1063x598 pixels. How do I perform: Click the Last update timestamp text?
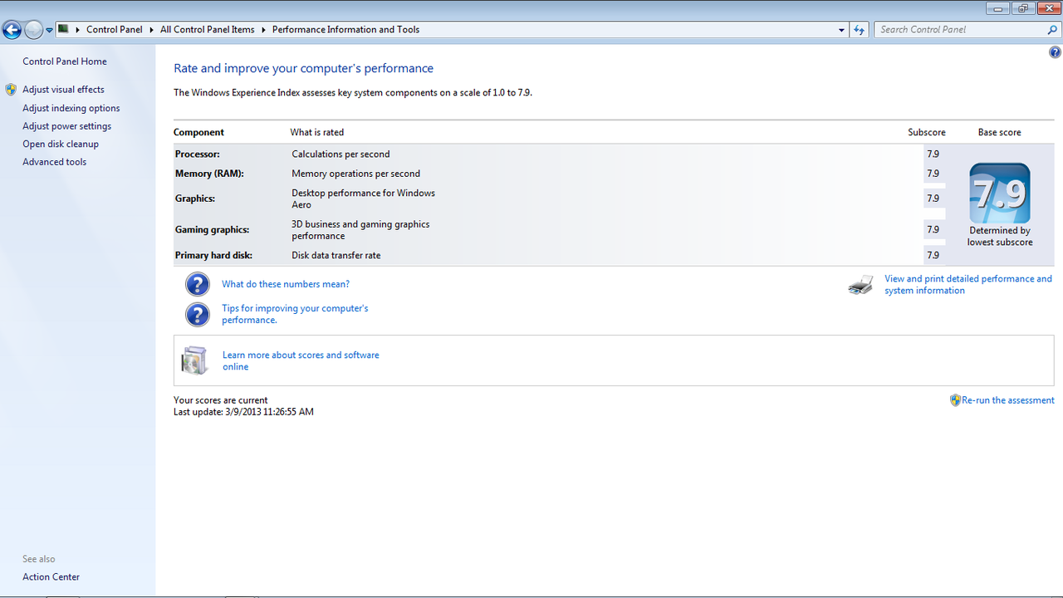243,412
